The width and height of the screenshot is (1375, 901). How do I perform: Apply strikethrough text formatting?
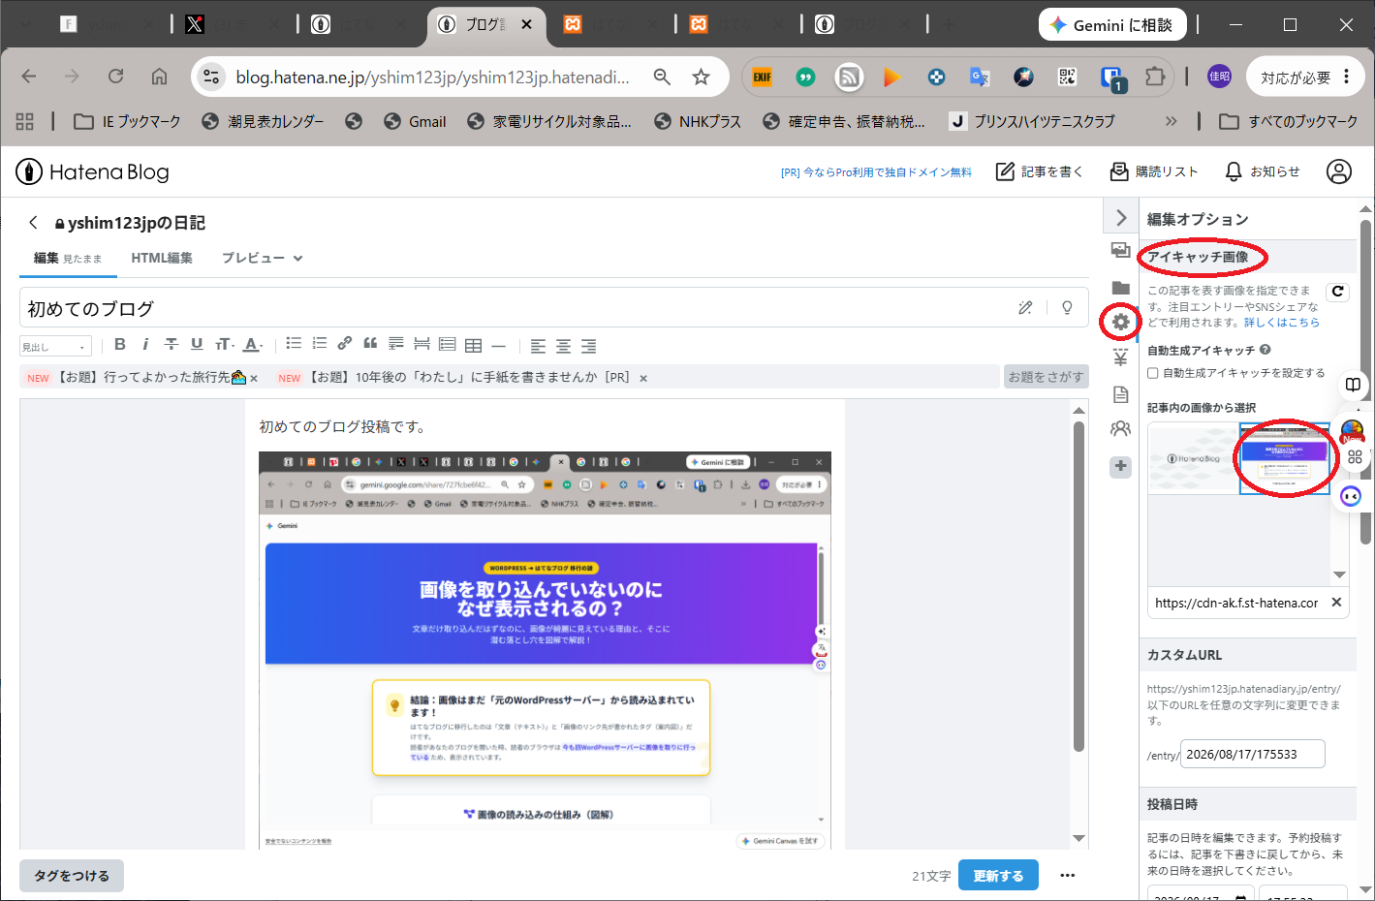click(x=172, y=344)
